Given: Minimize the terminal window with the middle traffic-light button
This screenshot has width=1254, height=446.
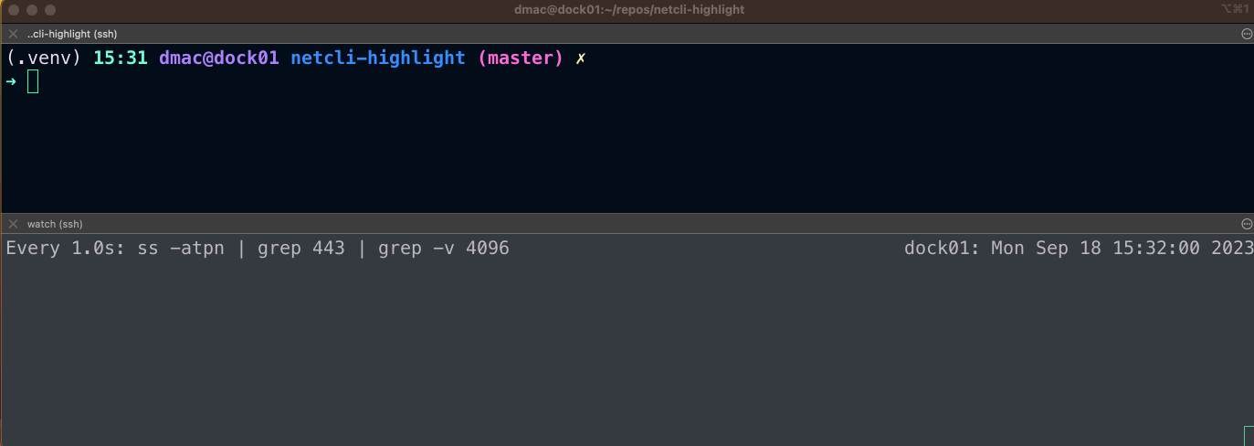Looking at the screenshot, I should click(32, 10).
